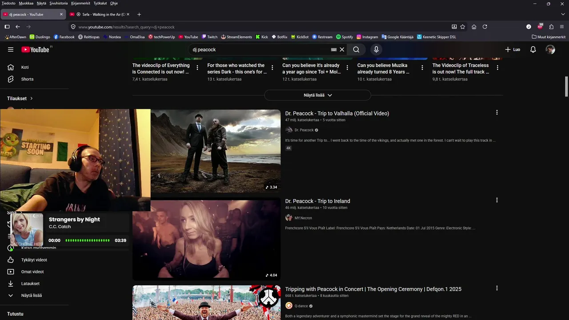
Task: Click the Strangers by Night song progress bar
Action: pos(88,240)
